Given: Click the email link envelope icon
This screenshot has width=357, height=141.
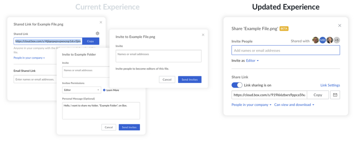Looking at the screenshot, I should 335,95.
